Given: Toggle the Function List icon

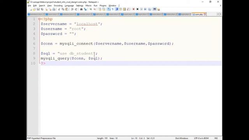Looking at the screenshot, I should click(x=128, y=9).
